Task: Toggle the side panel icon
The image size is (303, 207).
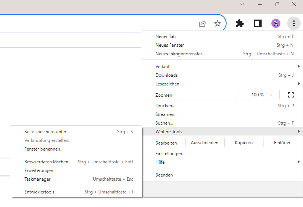Action: click(x=258, y=24)
